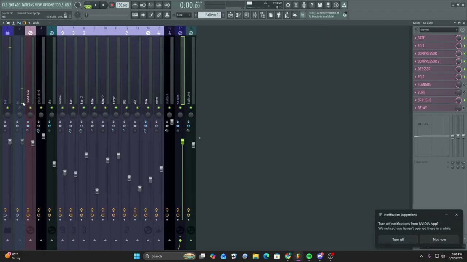Screen dimensions: 467x262
Task: Expand the VERB slot arrow menu
Action: click(x=416, y=92)
